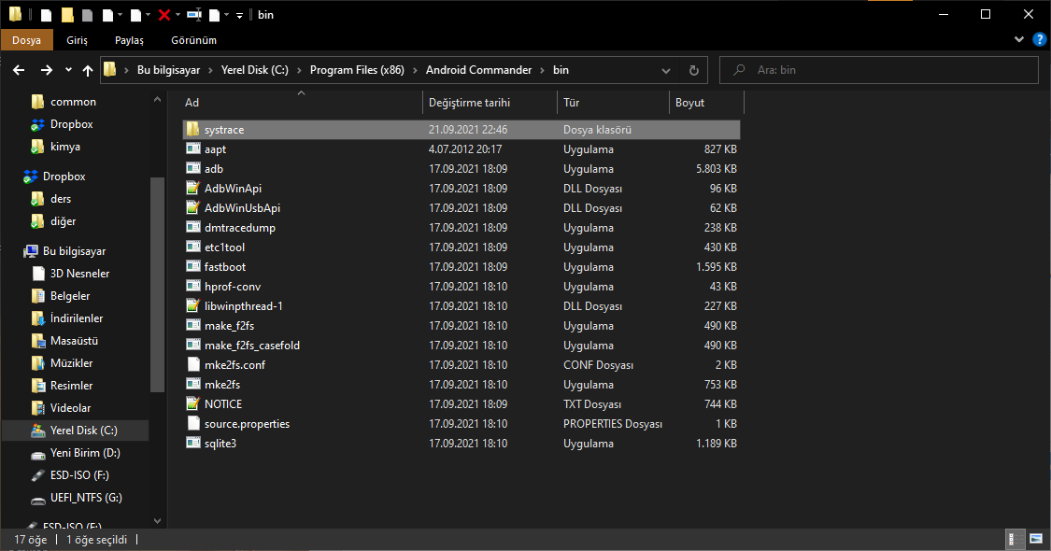This screenshot has height=551, width=1051.
Task: Switch to large icons view in status bar
Action: 1036,539
